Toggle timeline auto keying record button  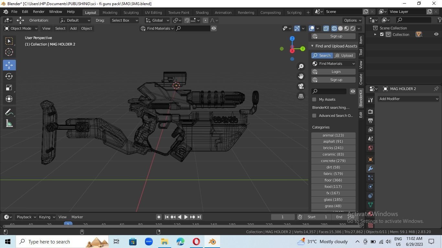click(x=159, y=217)
